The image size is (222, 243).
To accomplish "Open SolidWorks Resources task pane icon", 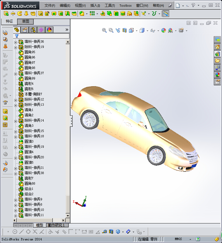I will coord(217,47).
